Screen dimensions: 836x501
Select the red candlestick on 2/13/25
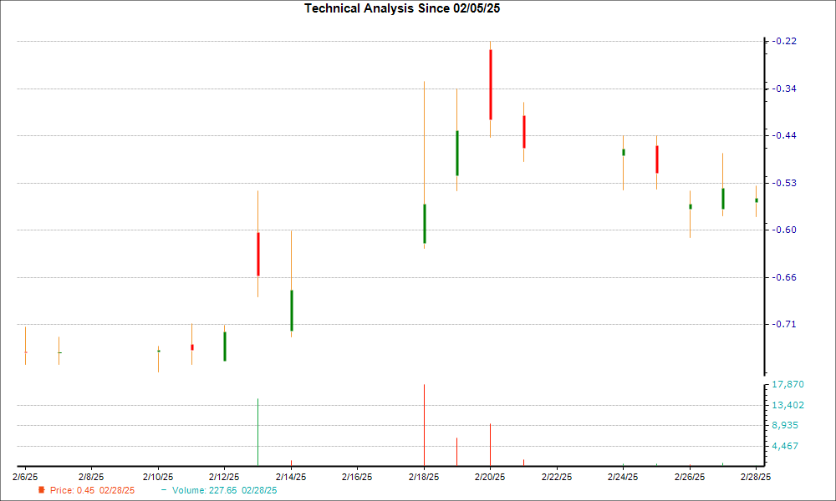click(258, 254)
